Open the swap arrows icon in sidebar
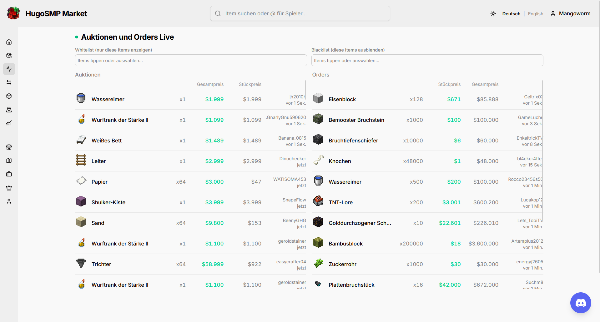Screen dimensions: 600x322 (9, 82)
